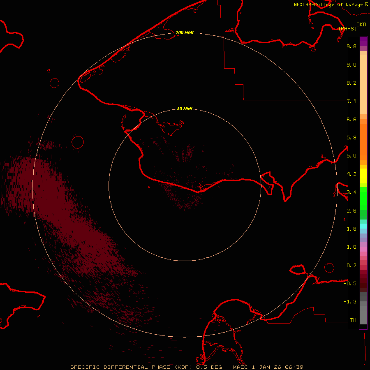Click the 06:39 timestamp in the caption

[x=294, y=367]
